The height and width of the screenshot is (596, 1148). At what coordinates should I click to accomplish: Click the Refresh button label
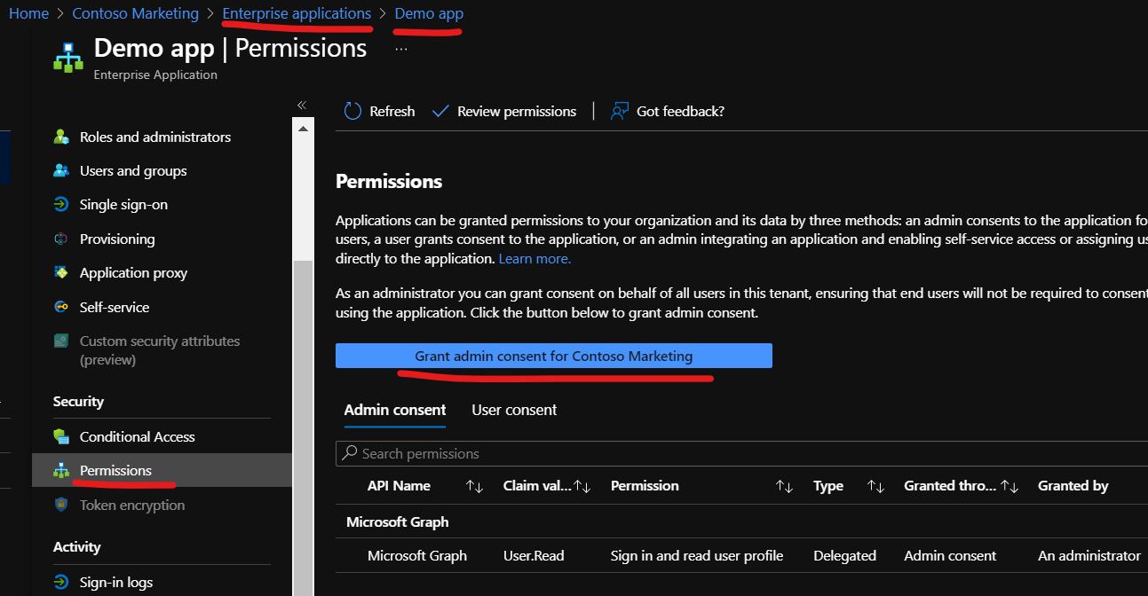click(392, 111)
